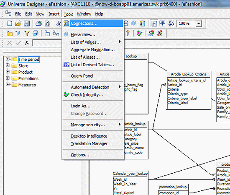This screenshot has height=195, width=230.
Task: Open the Lists of Values submenu
Action: (93, 42)
